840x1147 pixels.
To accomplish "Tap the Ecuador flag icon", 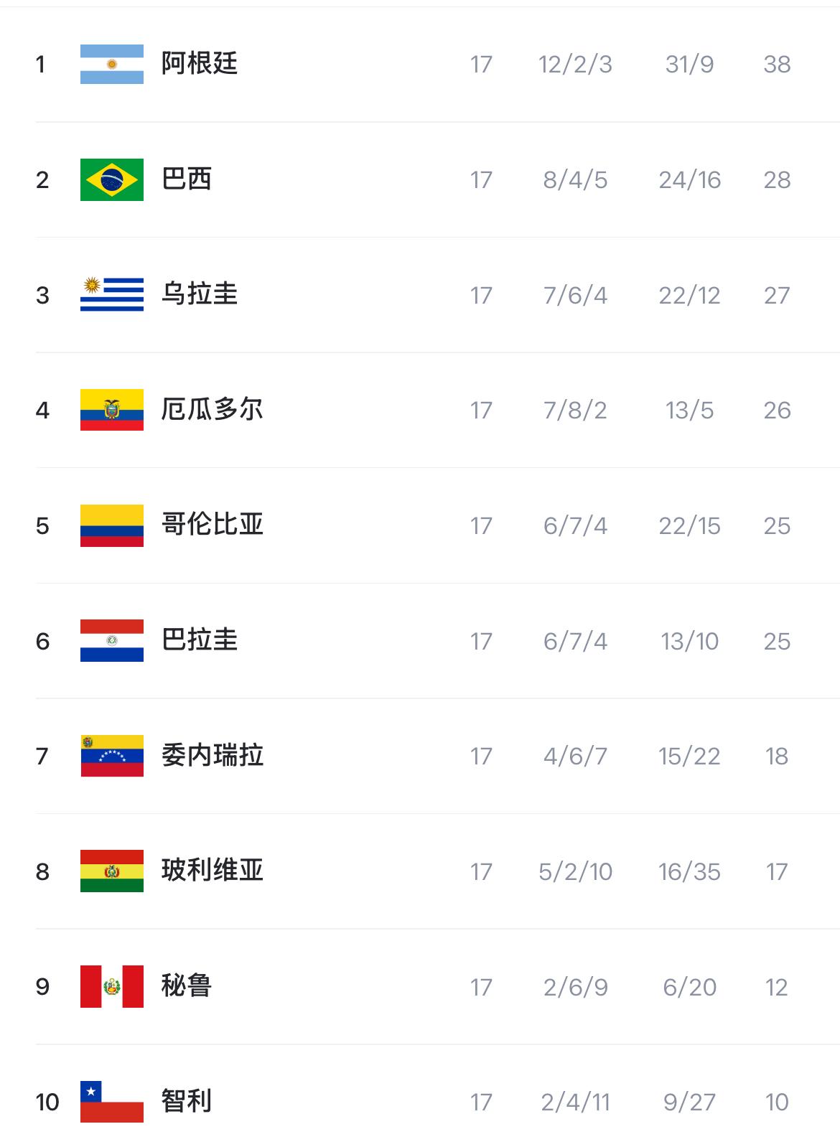I will (112, 410).
